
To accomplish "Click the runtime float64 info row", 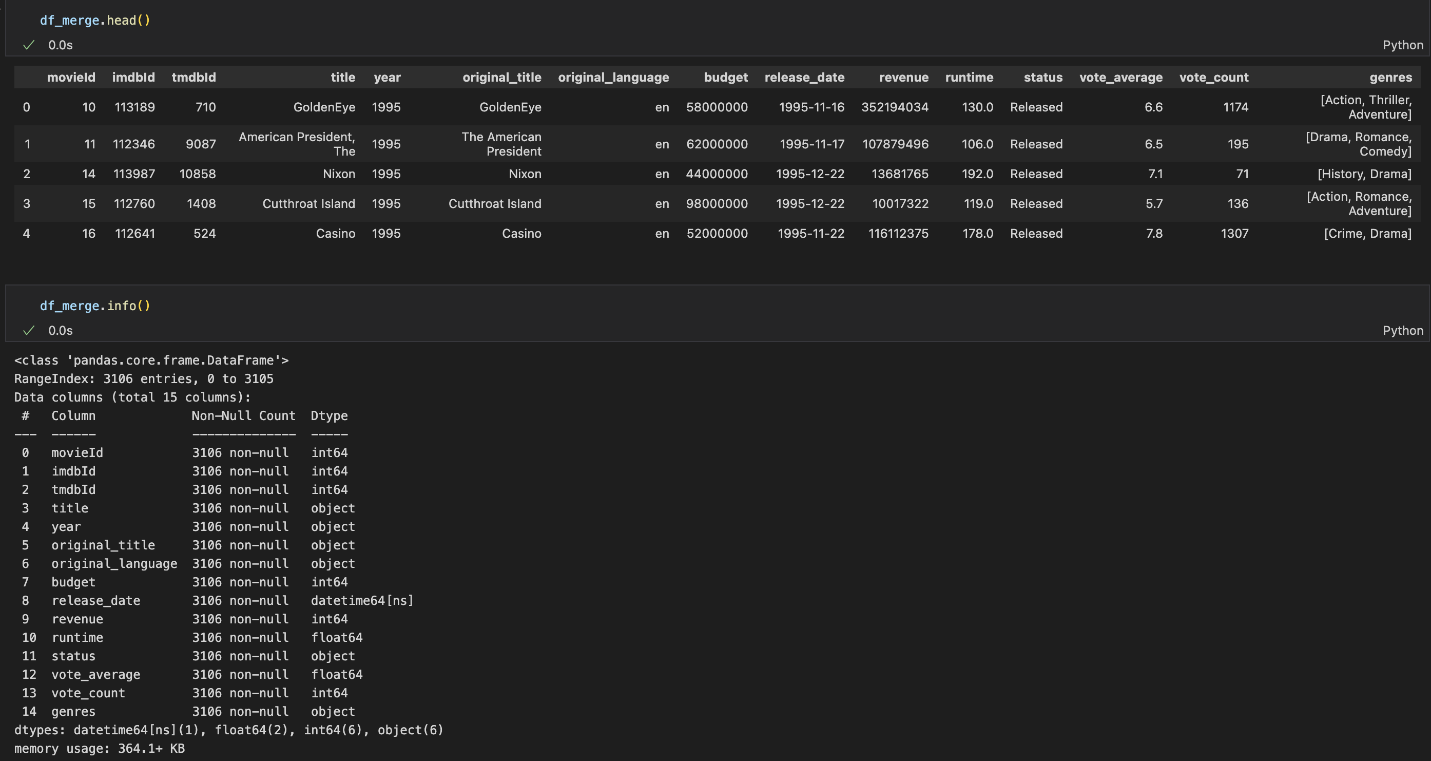I will pos(192,638).
